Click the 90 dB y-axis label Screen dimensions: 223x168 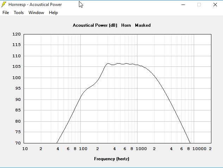tap(18, 99)
